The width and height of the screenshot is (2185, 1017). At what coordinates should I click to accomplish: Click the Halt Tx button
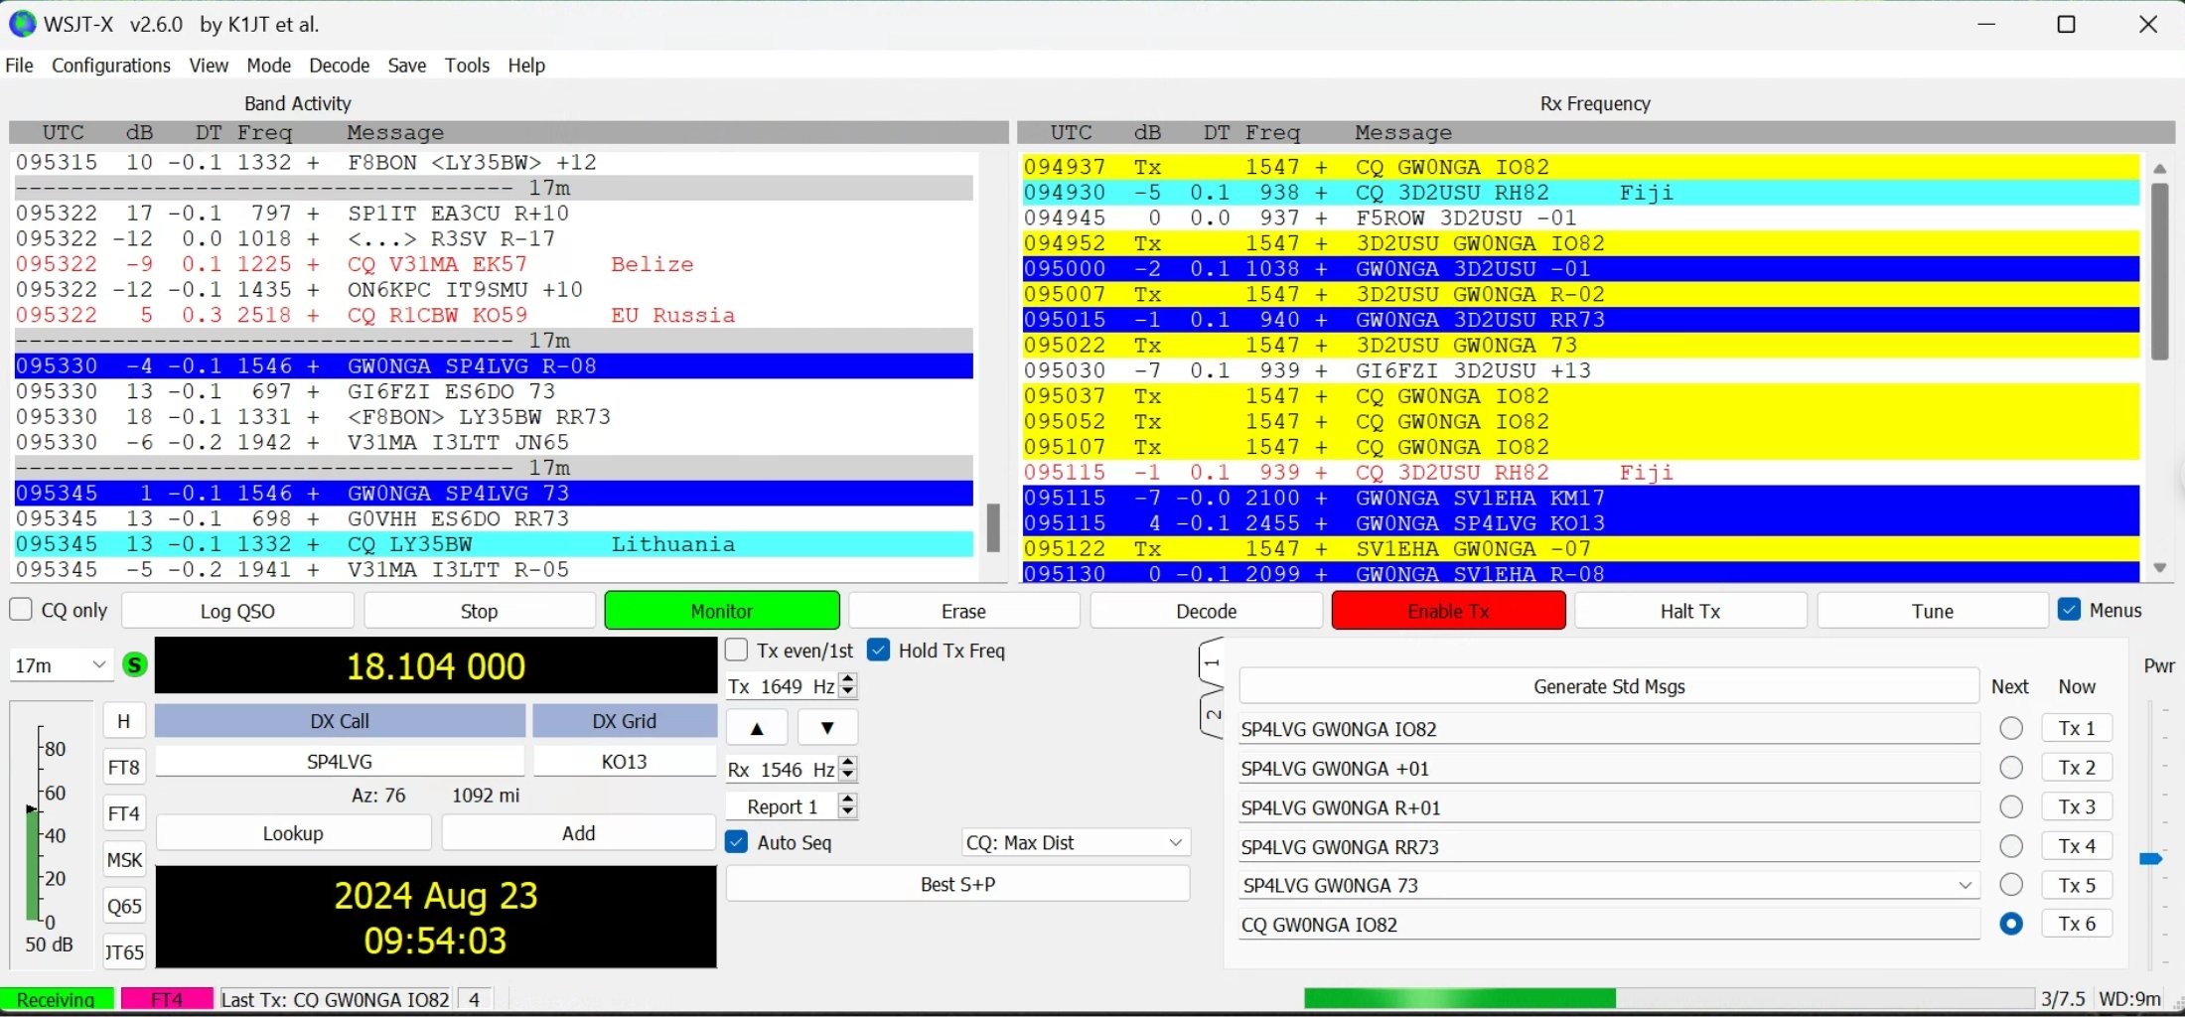[1690, 611]
